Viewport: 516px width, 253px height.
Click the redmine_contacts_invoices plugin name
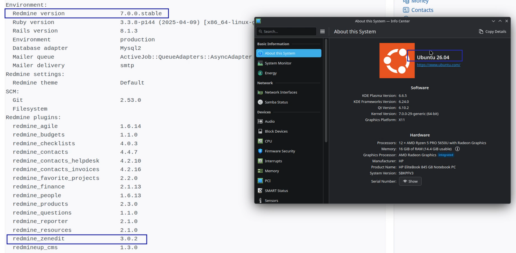[x=56, y=169]
